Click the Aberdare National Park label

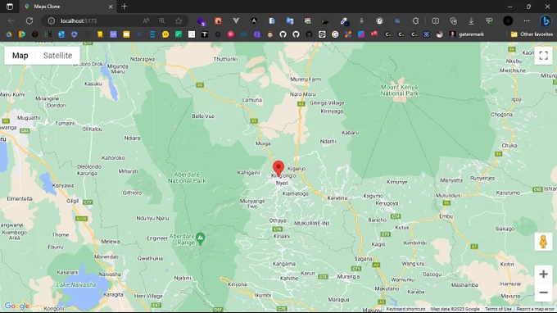[187, 178]
